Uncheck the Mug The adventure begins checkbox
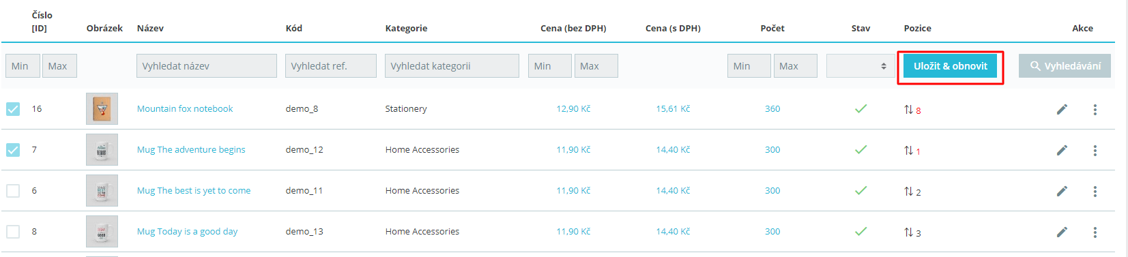The width and height of the screenshot is (1128, 257). (x=13, y=150)
